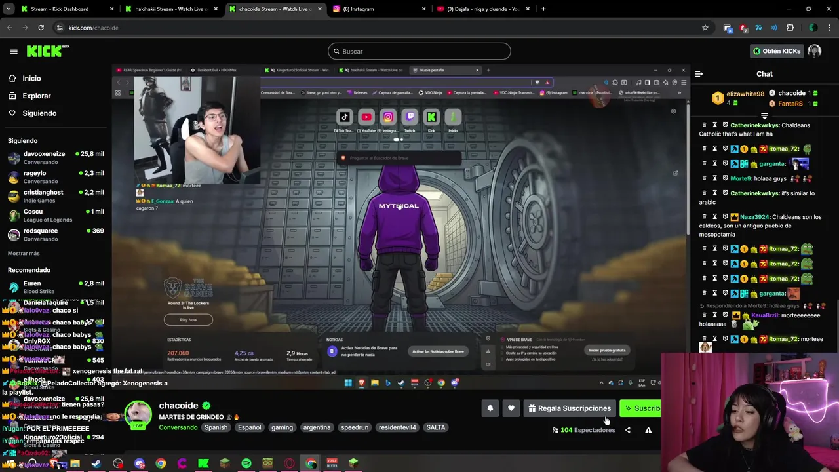Image resolution: width=839 pixels, height=472 pixels.
Task: Open Steam from taskbar
Action: coord(96,463)
